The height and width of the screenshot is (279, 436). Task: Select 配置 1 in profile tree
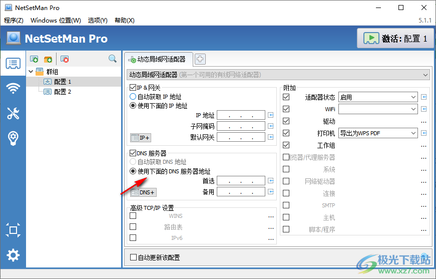63,82
